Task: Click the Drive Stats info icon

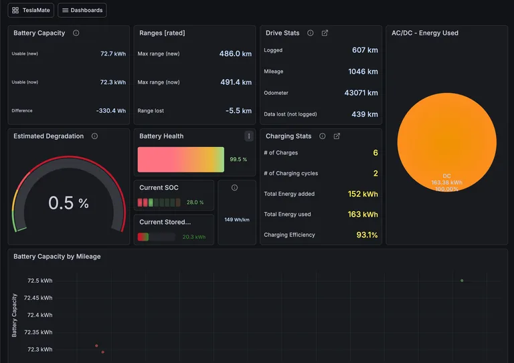Action: (311, 33)
